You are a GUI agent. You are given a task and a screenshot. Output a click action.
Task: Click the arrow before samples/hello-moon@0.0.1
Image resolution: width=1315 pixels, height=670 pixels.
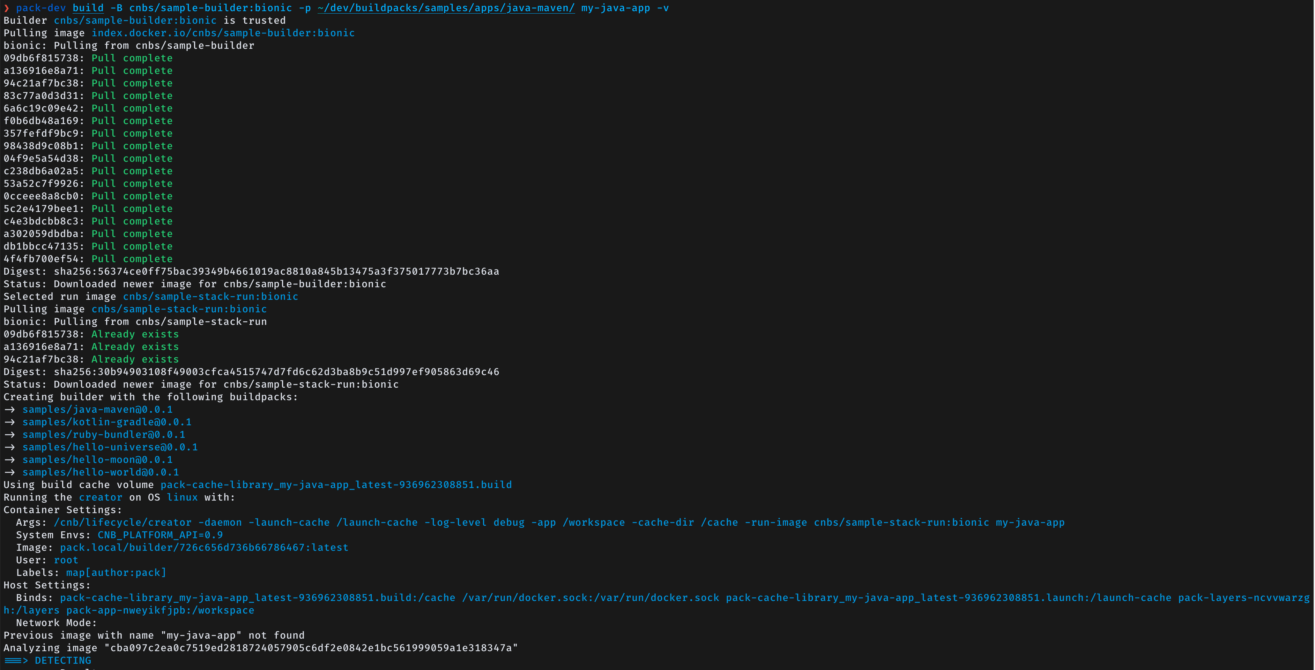click(x=10, y=460)
